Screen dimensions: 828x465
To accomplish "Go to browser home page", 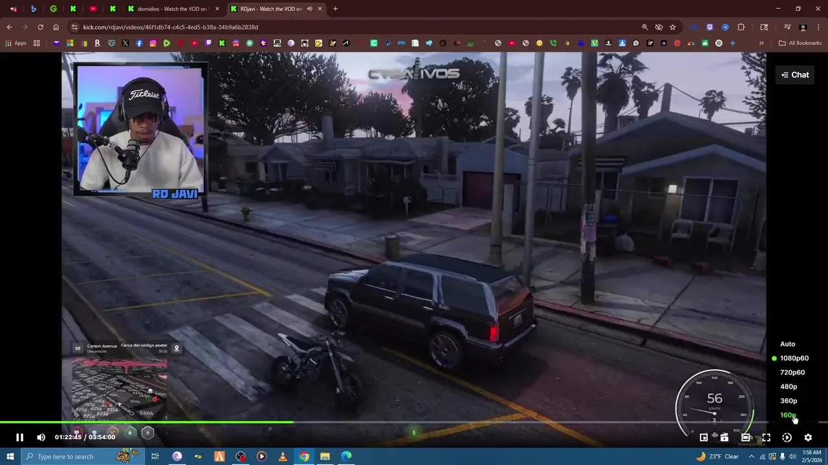I will [x=56, y=27].
